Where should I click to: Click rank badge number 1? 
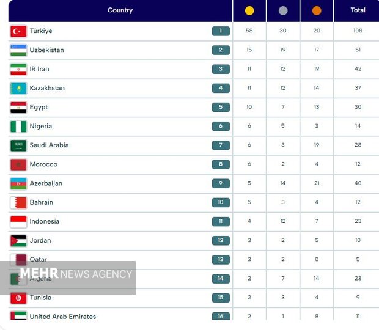tap(221, 31)
